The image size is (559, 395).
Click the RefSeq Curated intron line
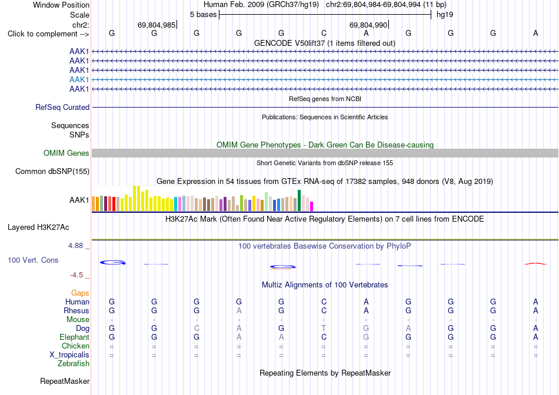[325, 107]
